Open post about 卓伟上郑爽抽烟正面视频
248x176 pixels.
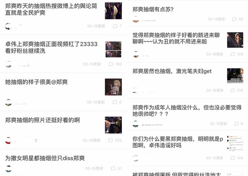[51, 47]
